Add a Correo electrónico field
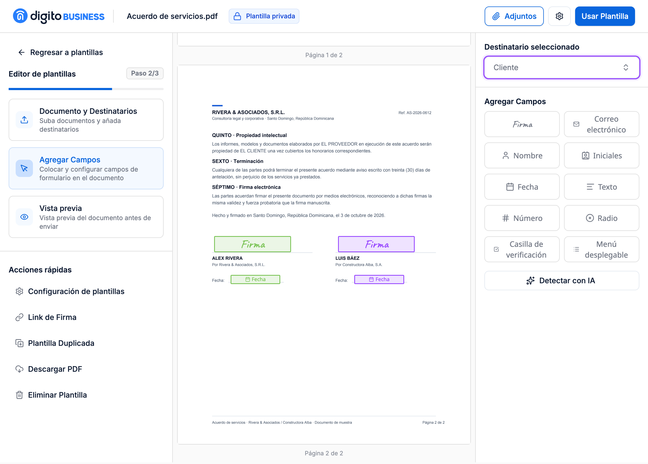 [602, 124]
